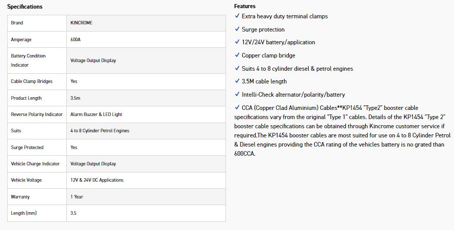Click the tick before Suits 4 to 8 cylinder

tap(237, 68)
